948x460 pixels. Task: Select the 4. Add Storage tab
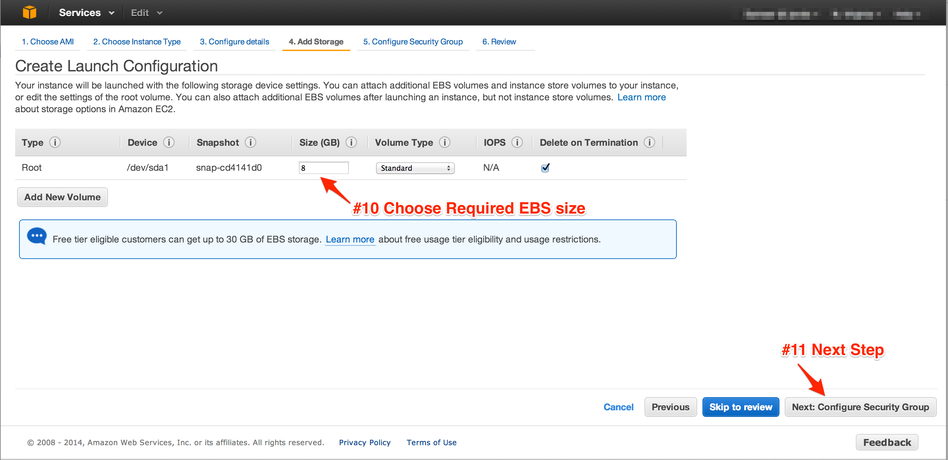(x=316, y=41)
